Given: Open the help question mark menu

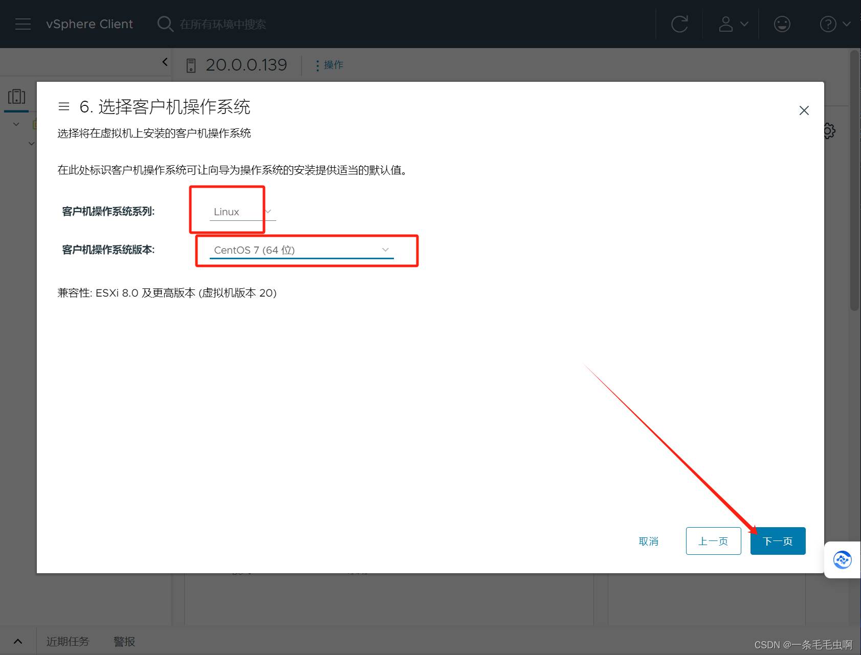Looking at the screenshot, I should (x=834, y=24).
